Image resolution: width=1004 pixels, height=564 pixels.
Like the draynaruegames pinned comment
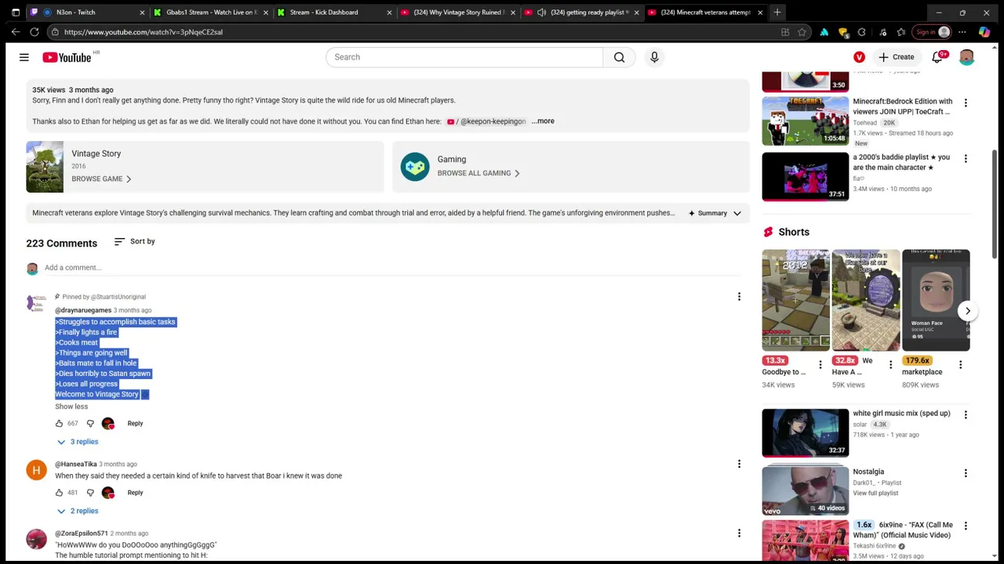tap(59, 424)
